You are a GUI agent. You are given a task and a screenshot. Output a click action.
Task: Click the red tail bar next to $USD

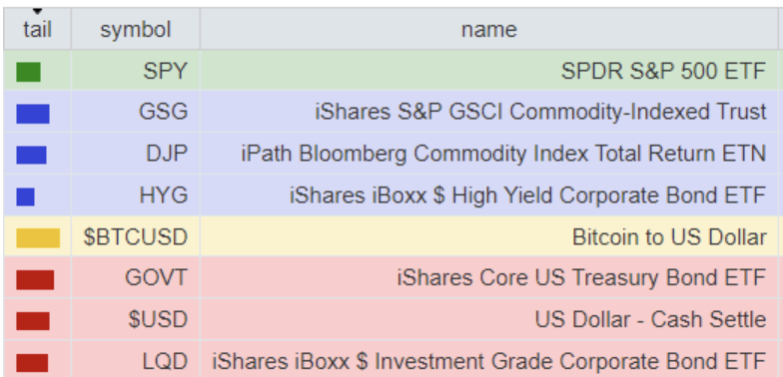tap(33, 321)
